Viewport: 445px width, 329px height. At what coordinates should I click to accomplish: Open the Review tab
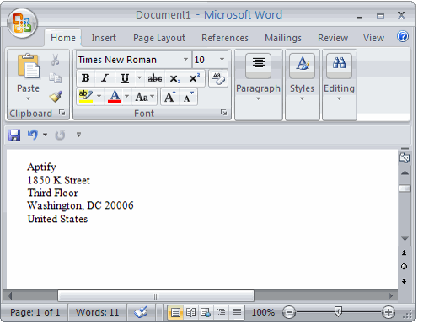point(333,38)
